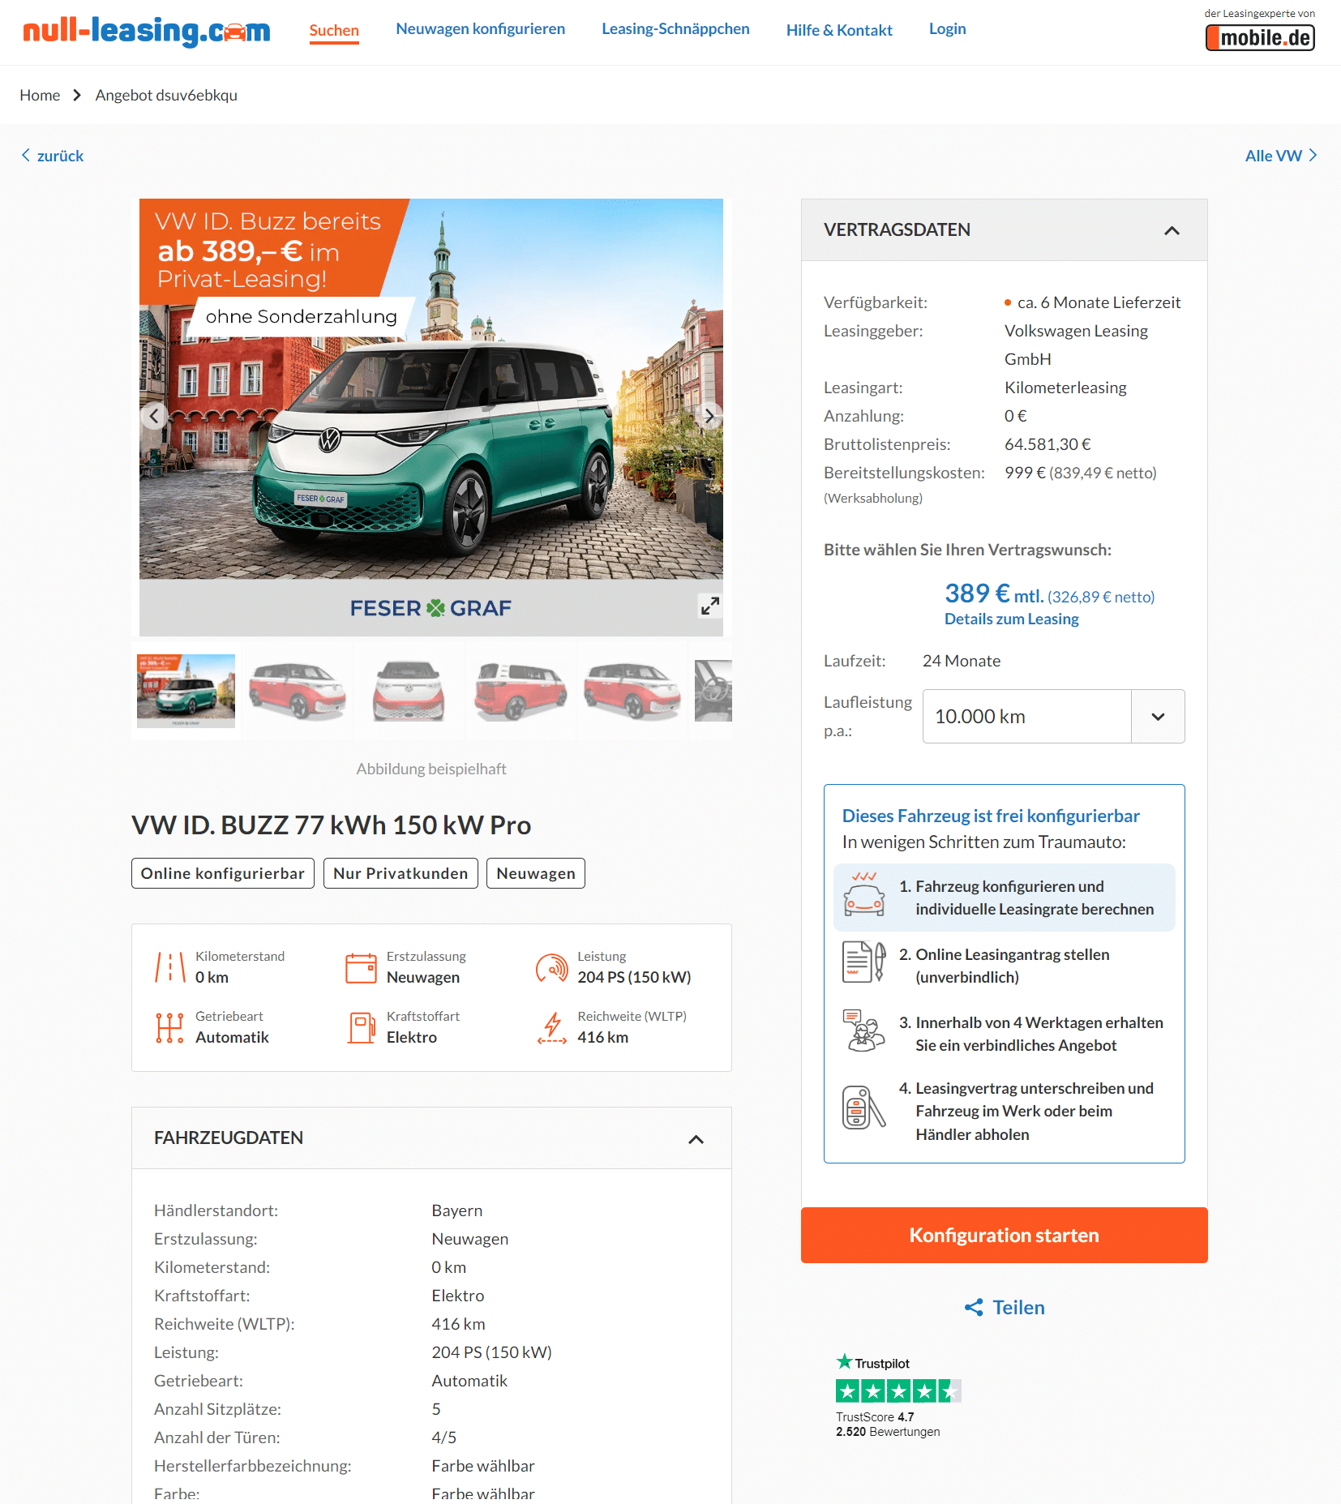Click the Neuwagen tag

[x=536, y=873]
